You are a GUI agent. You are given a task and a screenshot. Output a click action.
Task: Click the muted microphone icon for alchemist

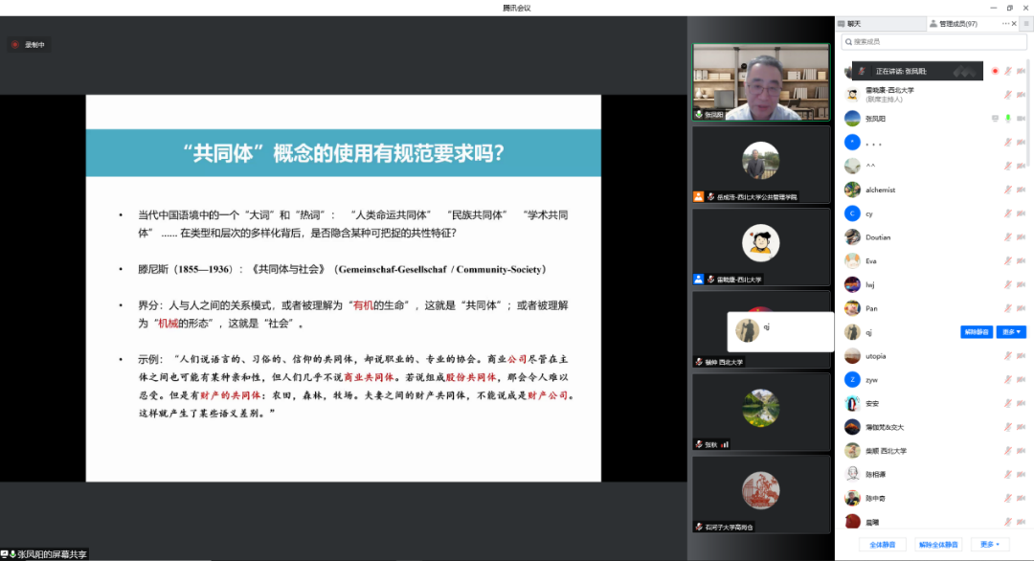(x=1007, y=190)
